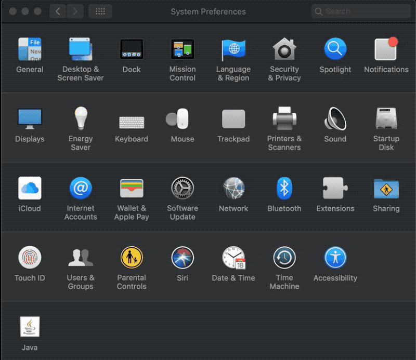The width and height of the screenshot is (416, 360).
Task: Navigate forward using the arrow button
Action: (73, 11)
